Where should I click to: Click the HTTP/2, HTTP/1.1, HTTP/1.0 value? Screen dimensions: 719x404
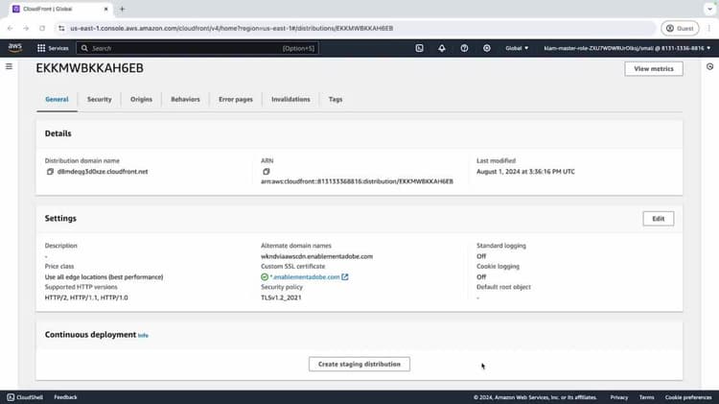pyautogui.click(x=86, y=297)
